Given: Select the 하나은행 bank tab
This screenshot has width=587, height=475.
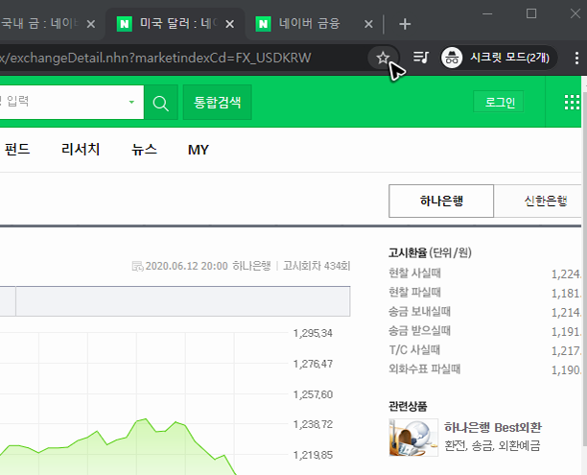Looking at the screenshot, I should pyautogui.click(x=441, y=201).
